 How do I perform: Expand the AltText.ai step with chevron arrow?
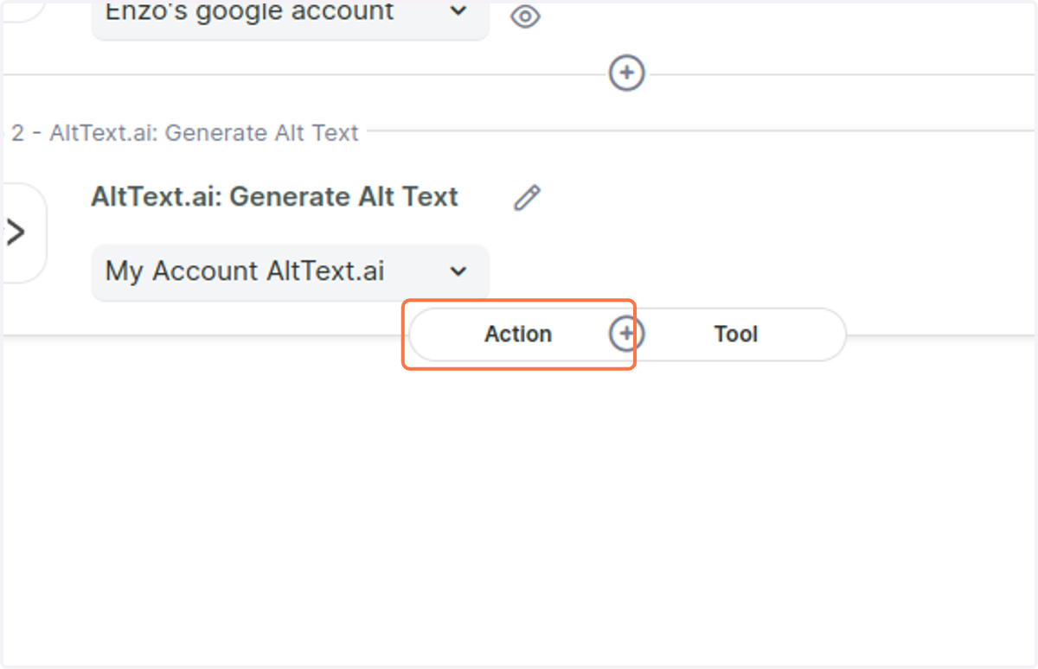16,232
